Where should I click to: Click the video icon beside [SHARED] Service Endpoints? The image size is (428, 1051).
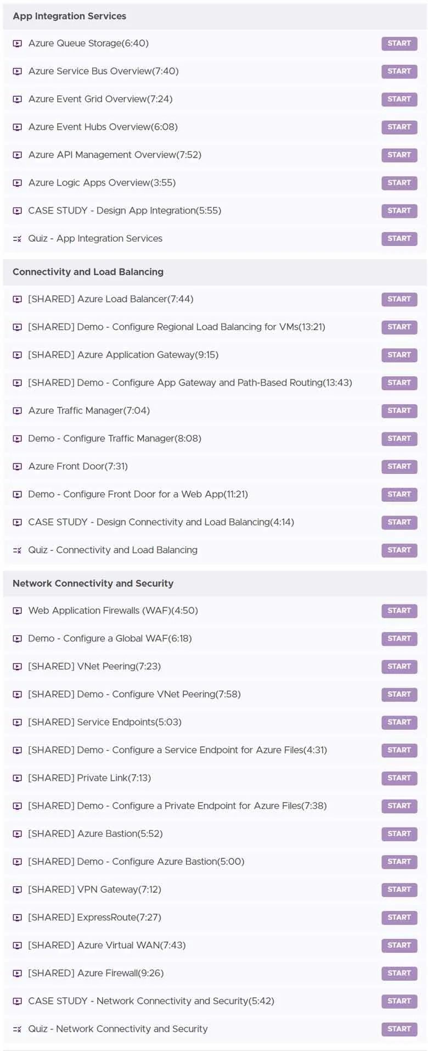18,723
